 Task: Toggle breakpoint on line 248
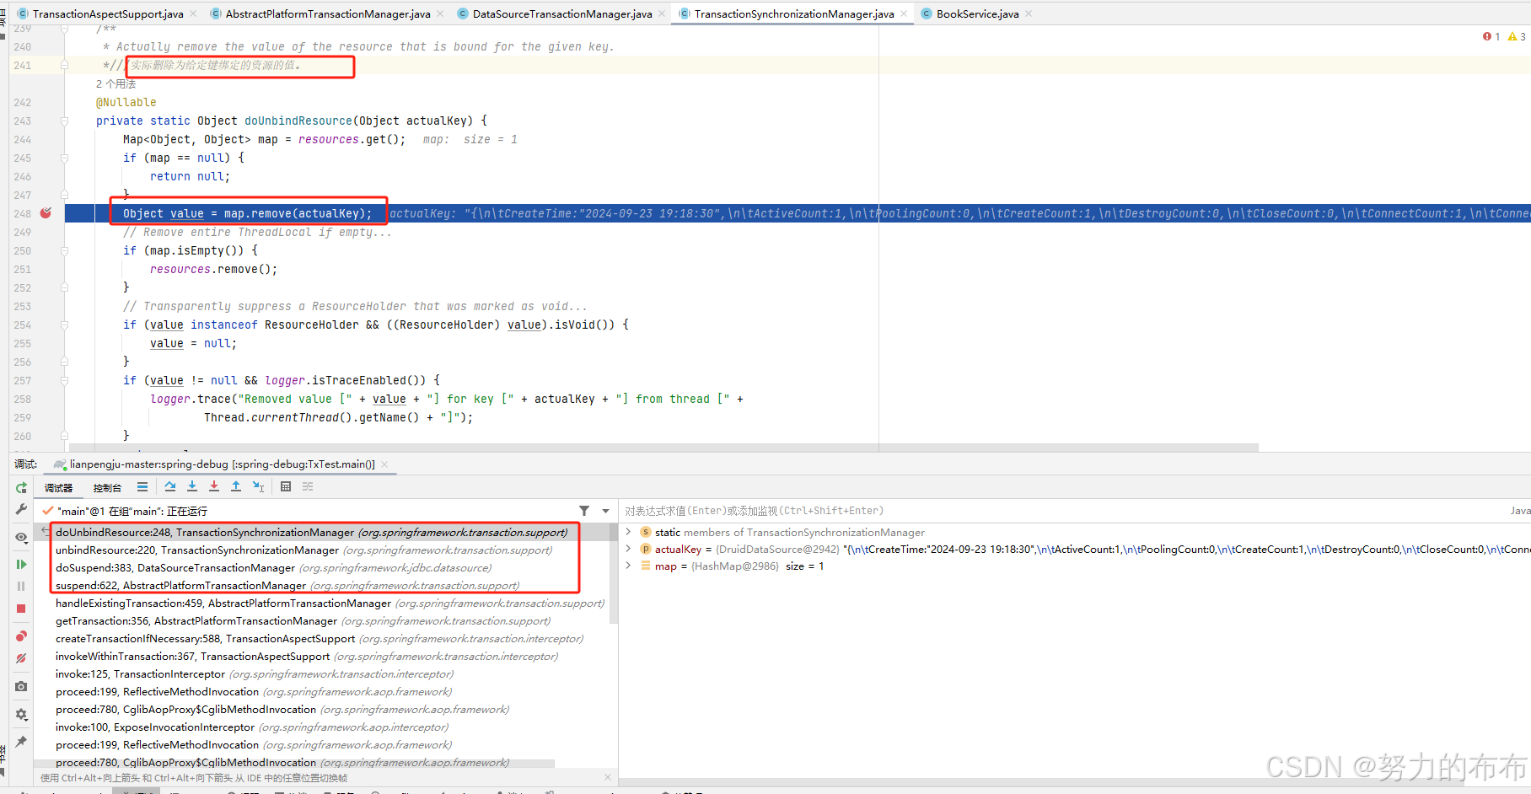46,213
